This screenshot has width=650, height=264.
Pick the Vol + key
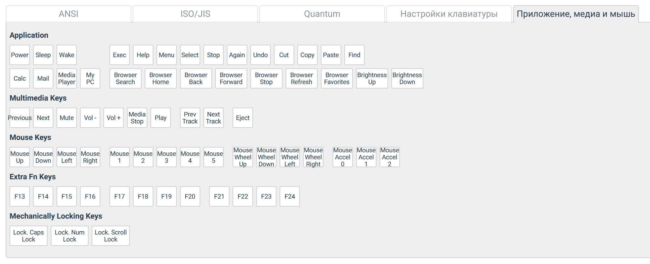pos(114,118)
